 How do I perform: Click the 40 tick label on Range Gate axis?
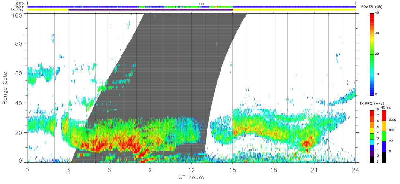pyautogui.click(x=20, y=103)
